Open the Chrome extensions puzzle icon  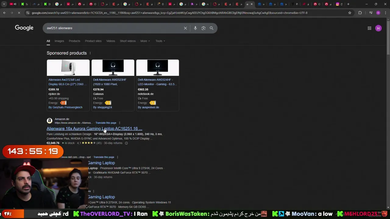(360, 13)
